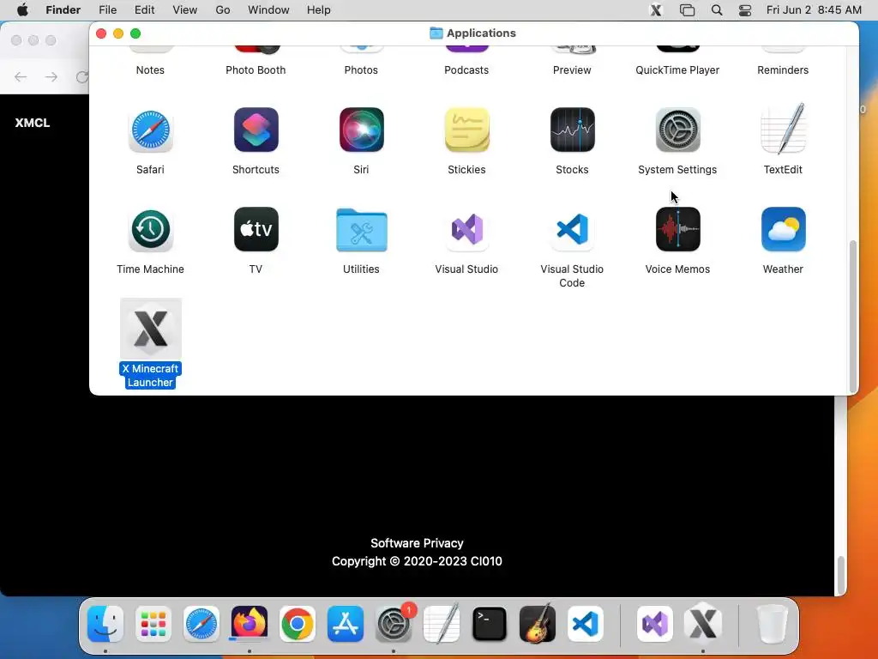Select the TextEdit app in Applications

click(783, 129)
